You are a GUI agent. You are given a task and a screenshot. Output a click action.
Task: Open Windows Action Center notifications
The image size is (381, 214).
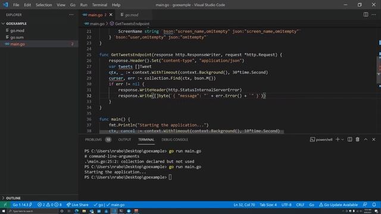click(x=376, y=211)
